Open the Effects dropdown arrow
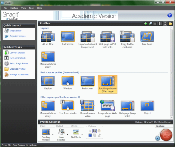The height and width of the screenshot is (147, 175). pos(82,134)
